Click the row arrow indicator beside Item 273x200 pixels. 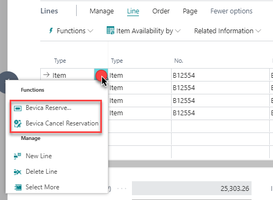pos(46,75)
